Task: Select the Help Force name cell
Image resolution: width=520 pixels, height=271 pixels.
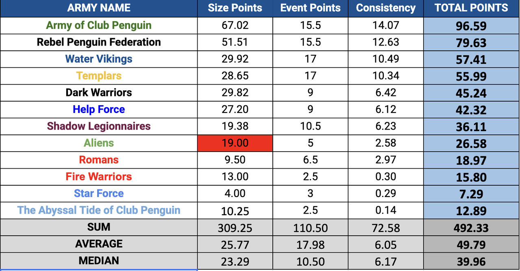Action: [99, 109]
